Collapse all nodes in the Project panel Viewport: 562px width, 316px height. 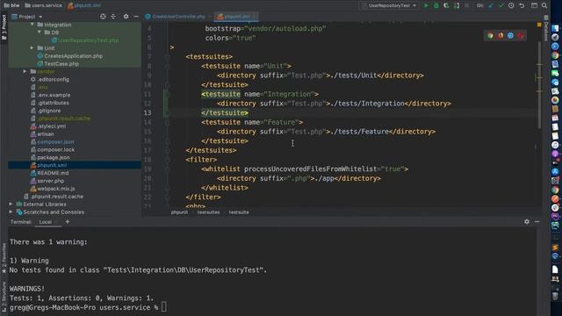[x=113, y=17]
